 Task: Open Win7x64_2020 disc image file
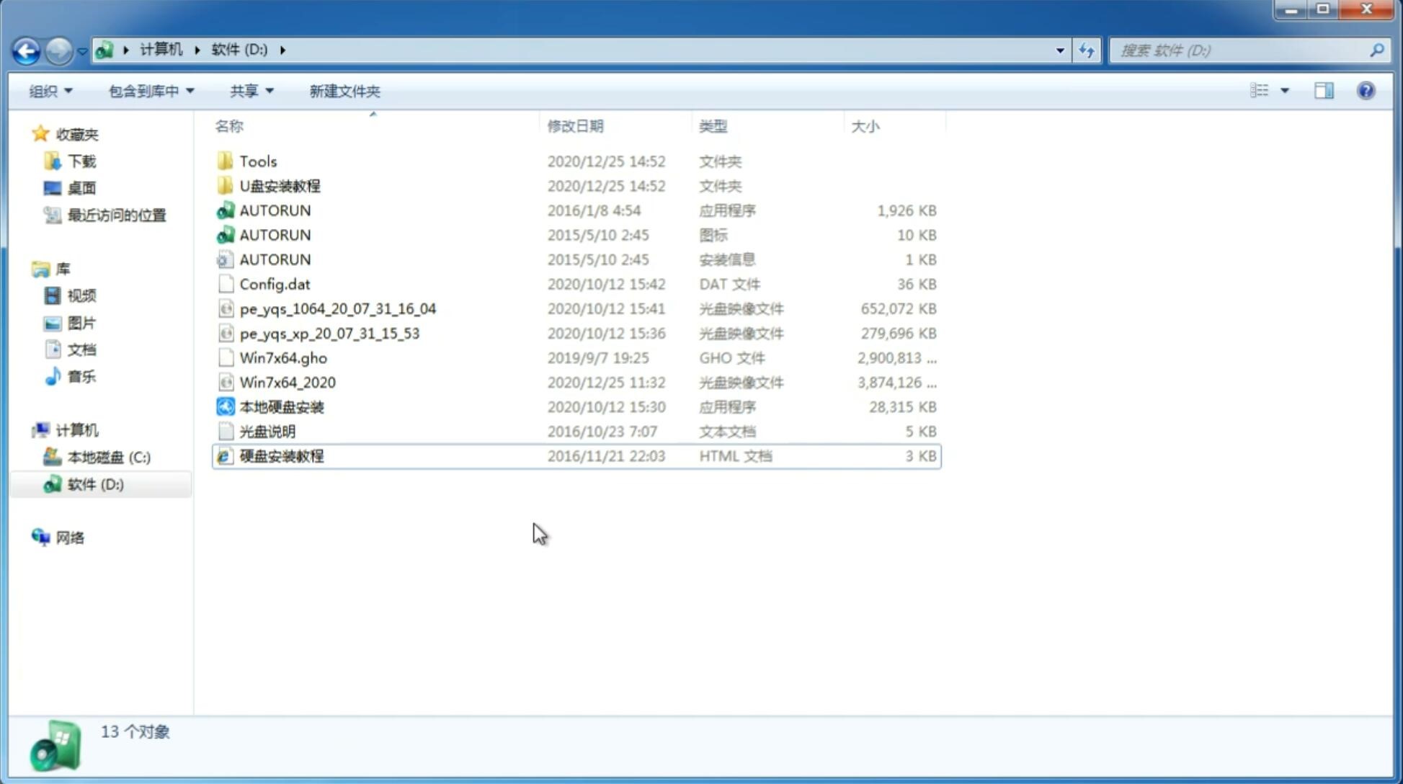(x=287, y=383)
